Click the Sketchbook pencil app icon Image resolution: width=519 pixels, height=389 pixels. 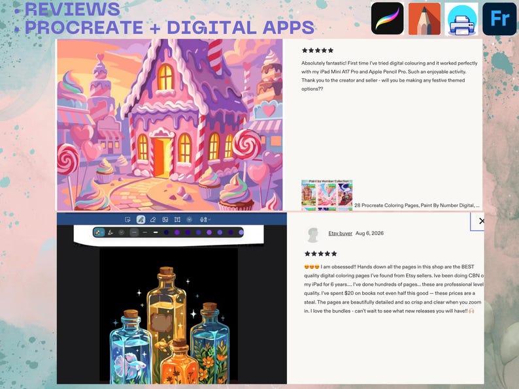(424, 19)
